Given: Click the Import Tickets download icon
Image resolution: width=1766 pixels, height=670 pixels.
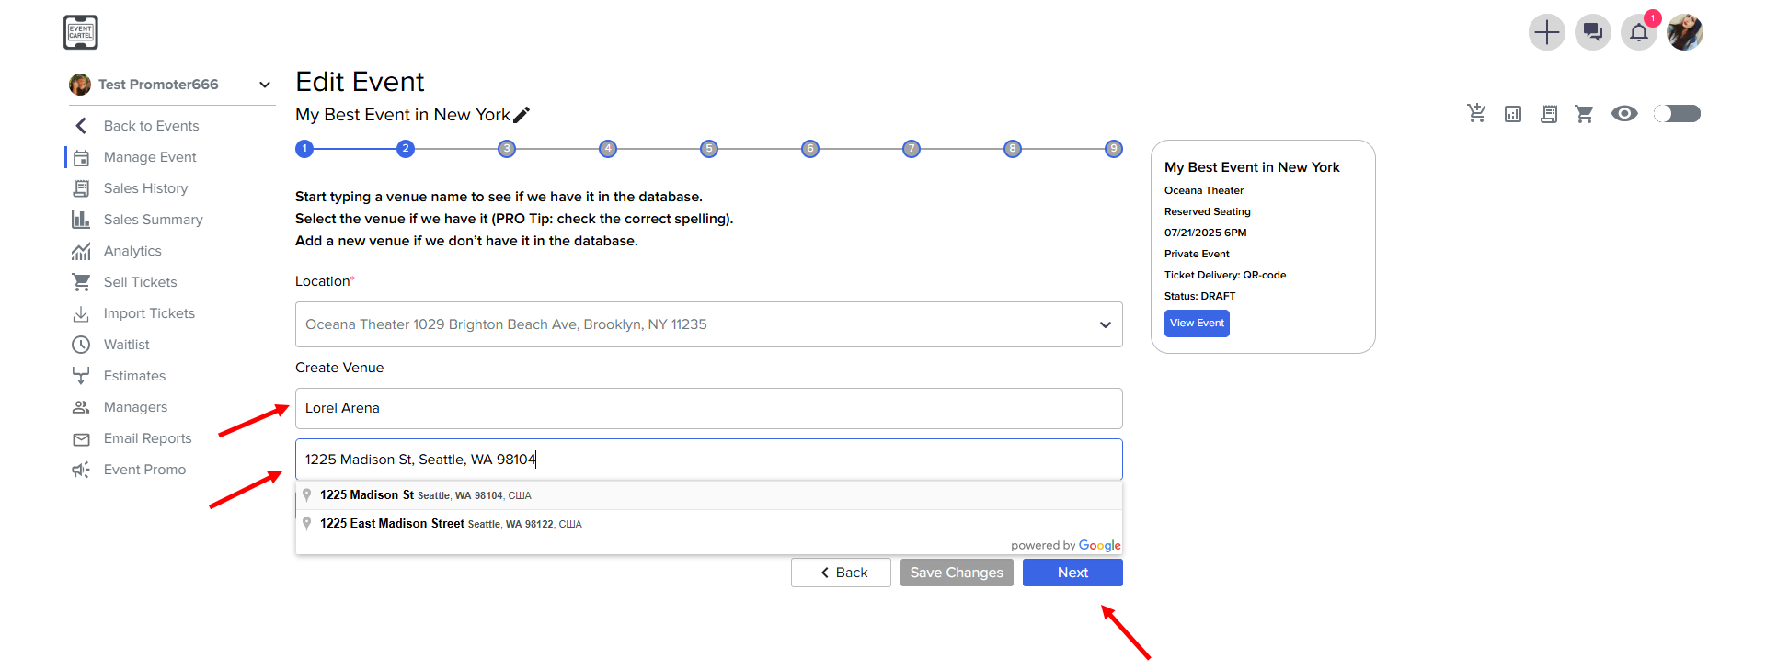Looking at the screenshot, I should pyautogui.click(x=81, y=313).
